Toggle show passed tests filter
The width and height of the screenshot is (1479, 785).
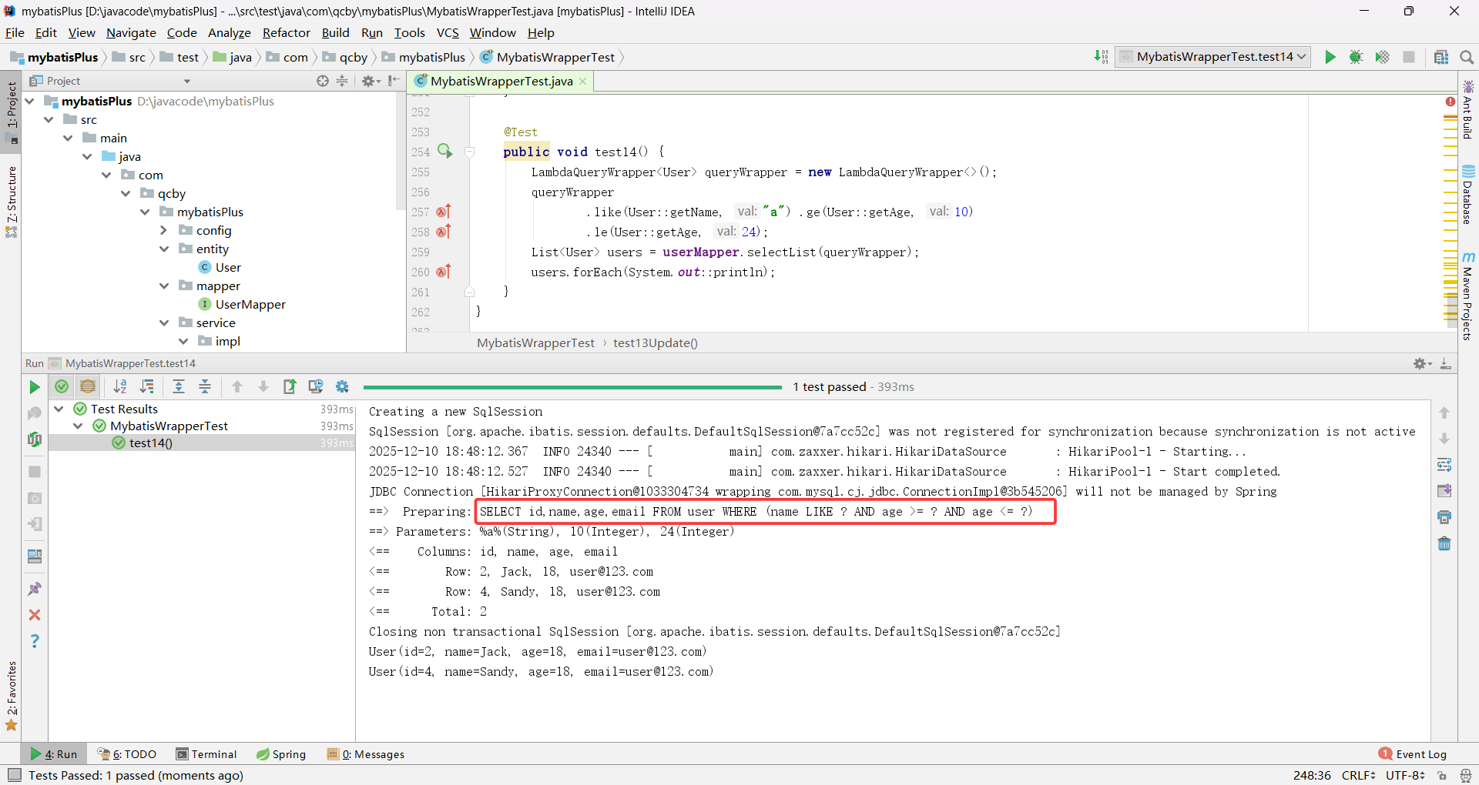62,387
